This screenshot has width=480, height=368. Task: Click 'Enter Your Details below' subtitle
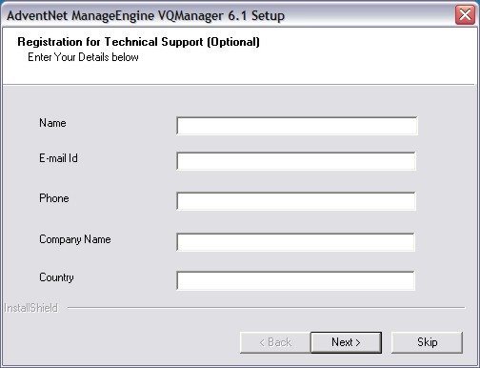point(83,57)
